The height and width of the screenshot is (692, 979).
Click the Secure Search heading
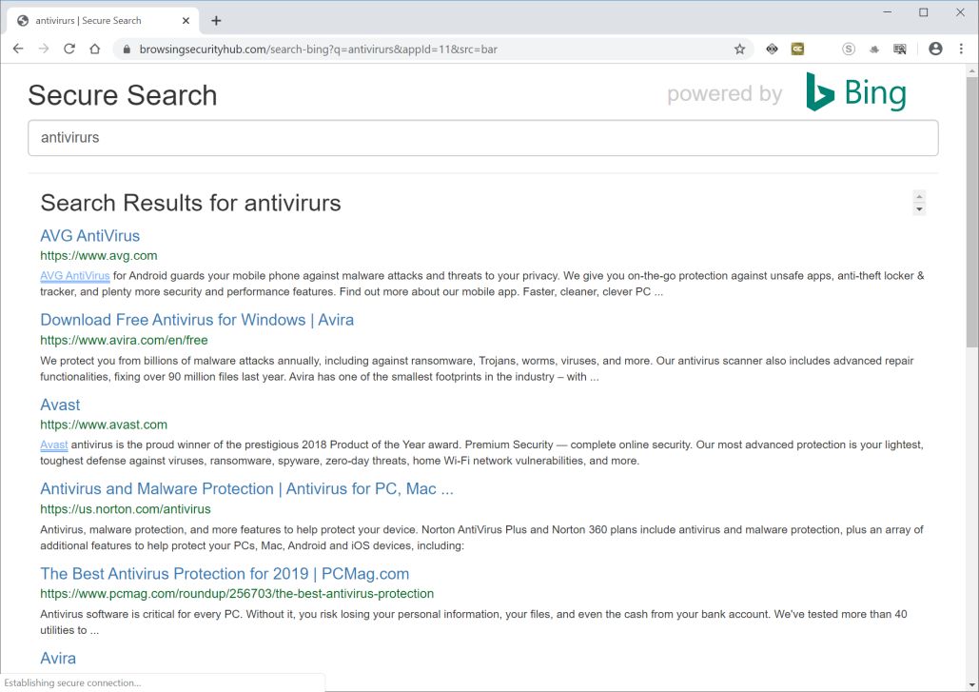click(123, 95)
